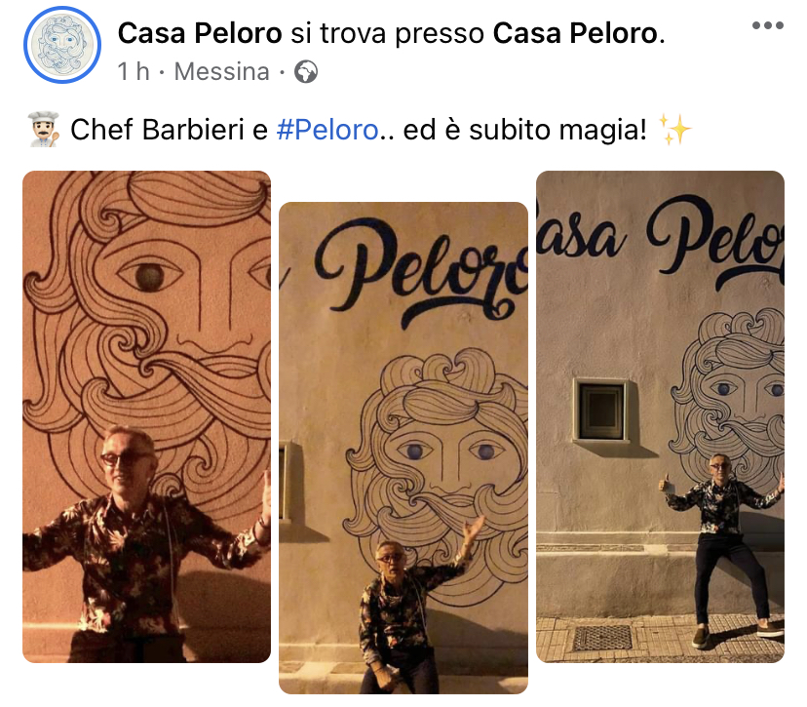The width and height of the screenshot is (807, 707).
Task: Click the large mural eye in left photo
Action: click(x=149, y=276)
